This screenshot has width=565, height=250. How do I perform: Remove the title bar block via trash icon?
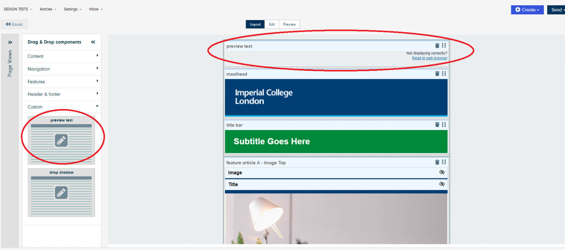437,125
